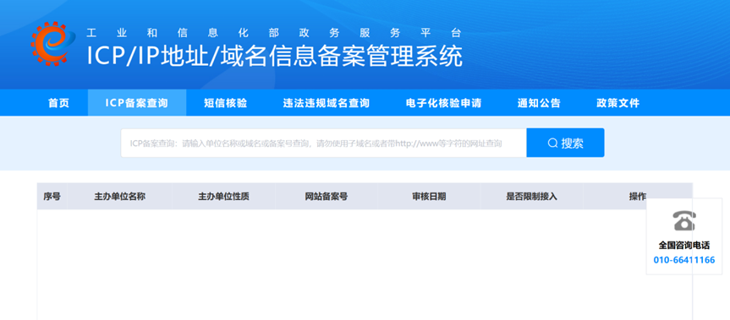View the 政策文件 tab
The image size is (730, 320).
617,103
